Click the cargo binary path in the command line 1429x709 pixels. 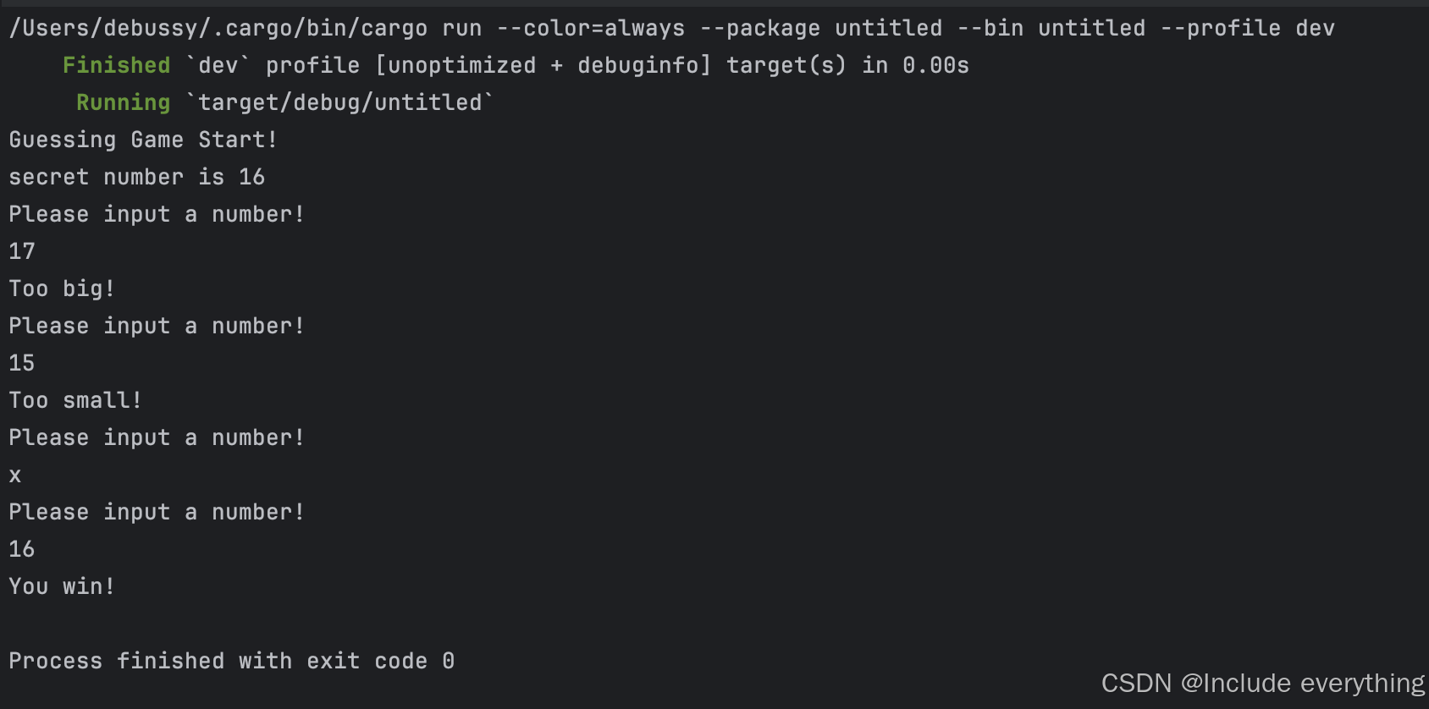point(218,28)
